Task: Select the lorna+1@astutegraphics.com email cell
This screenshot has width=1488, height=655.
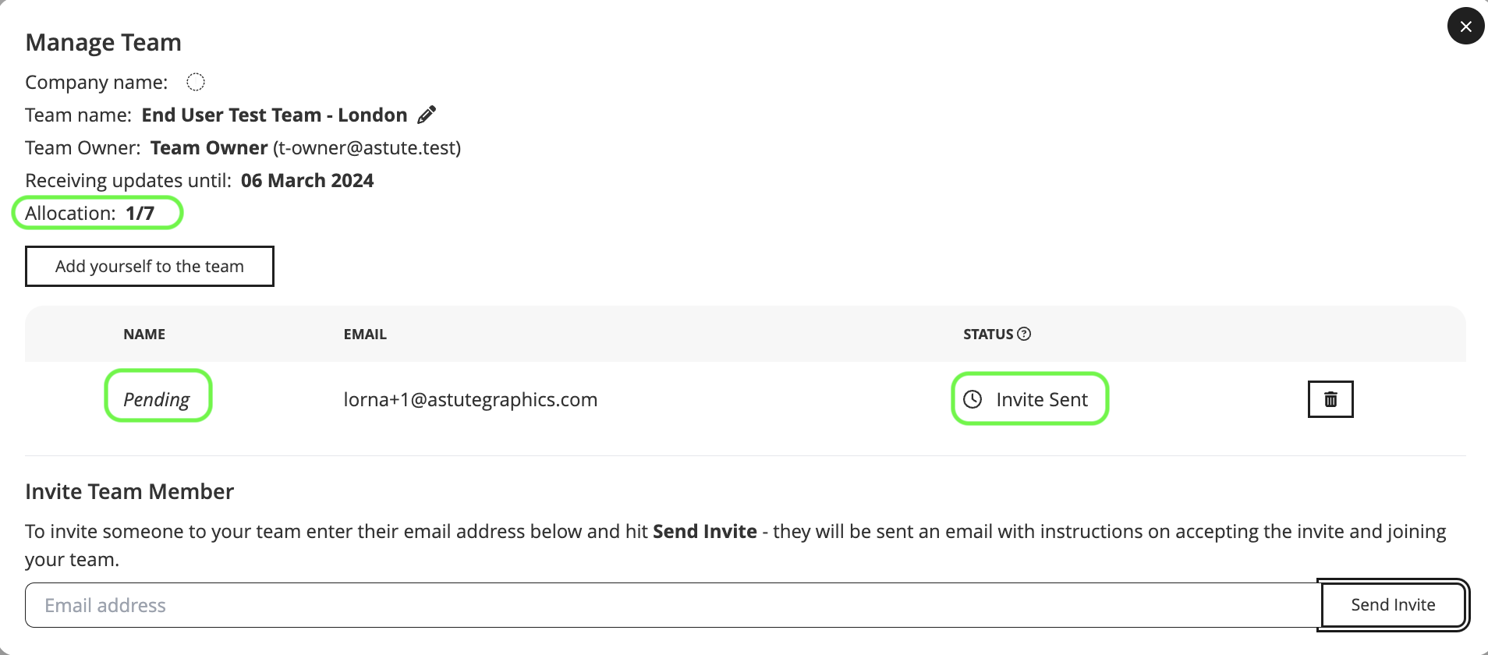Action: point(470,400)
